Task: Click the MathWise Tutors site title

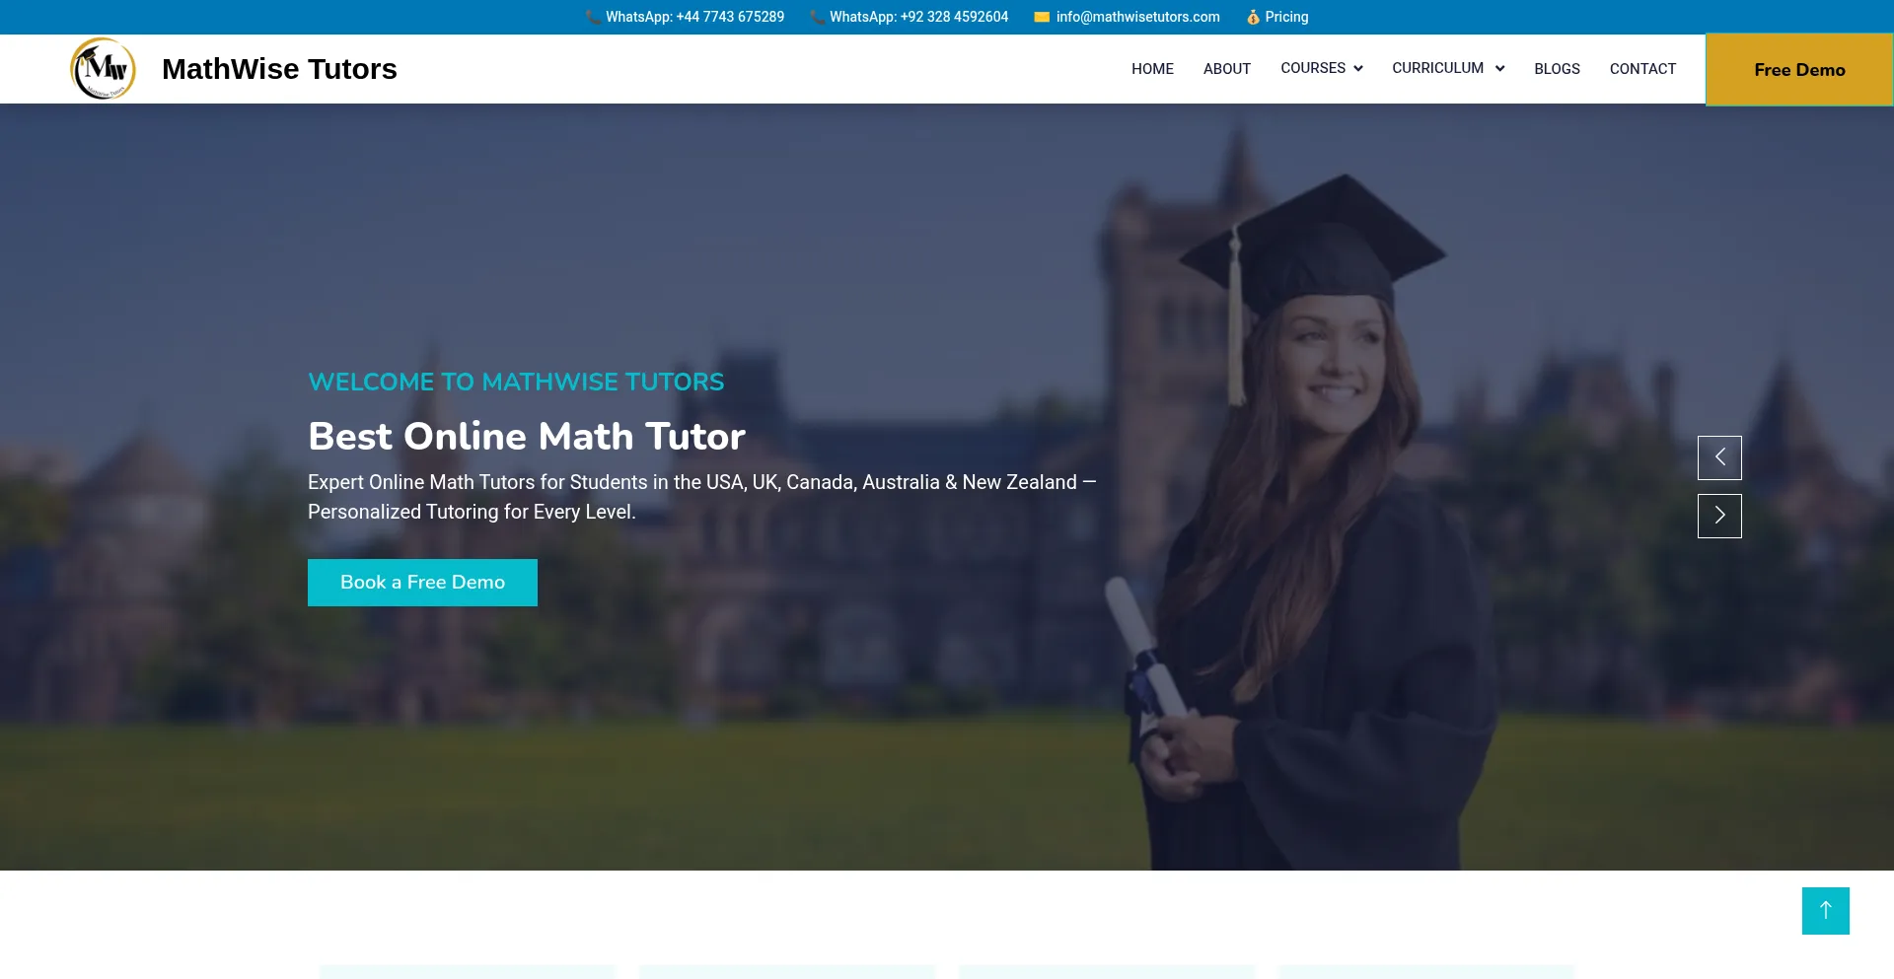Action: [x=279, y=69]
